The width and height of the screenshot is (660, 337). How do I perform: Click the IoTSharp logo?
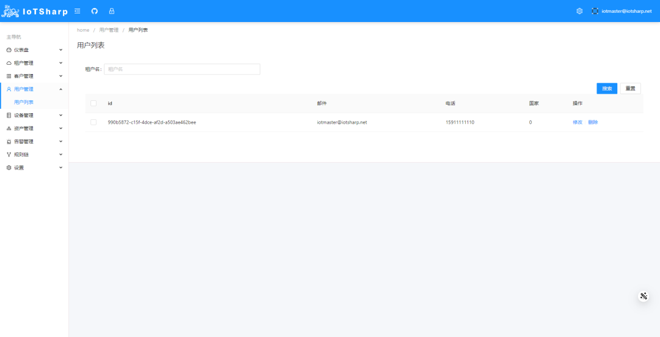click(x=34, y=12)
